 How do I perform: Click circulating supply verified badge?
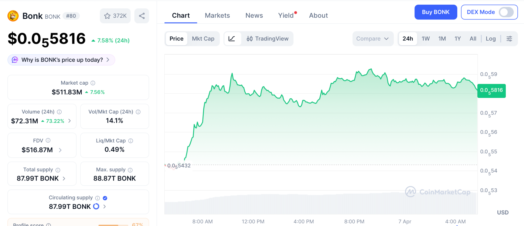(105, 198)
